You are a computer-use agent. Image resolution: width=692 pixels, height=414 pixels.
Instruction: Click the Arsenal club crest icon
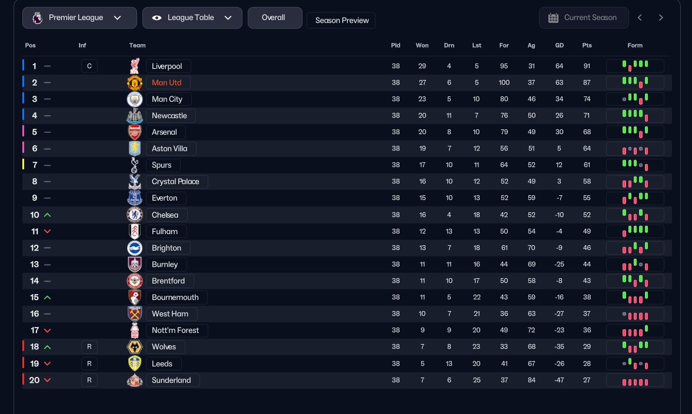(135, 132)
